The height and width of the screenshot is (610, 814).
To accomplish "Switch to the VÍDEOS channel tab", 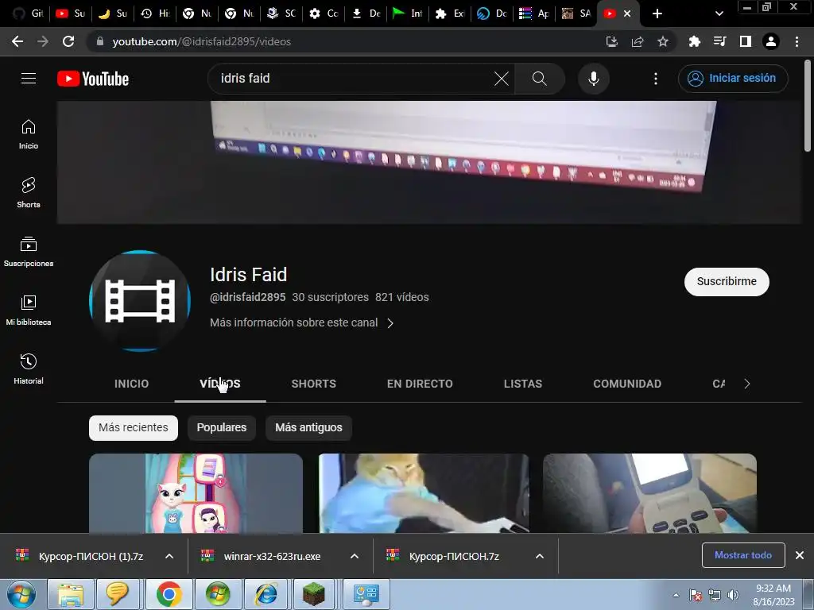I will 220,384.
